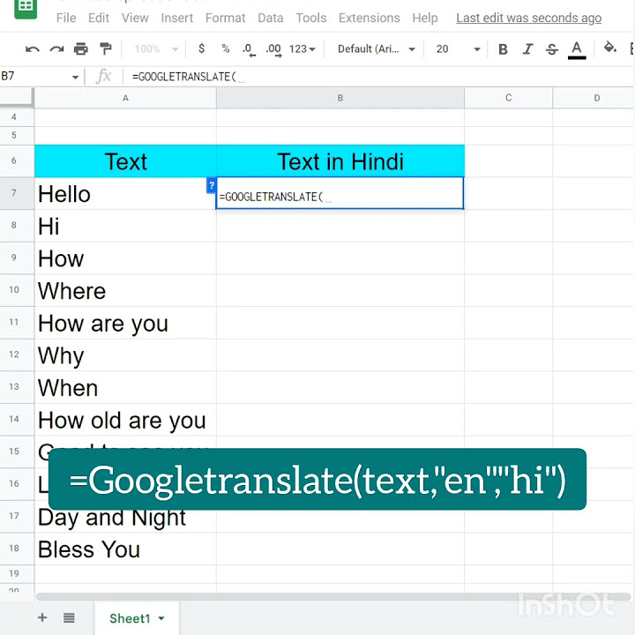Screen dimensions: 635x635
Task: Open the Default (Arial) font dropdown
Action: pyautogui.click(x=377, y=49)
